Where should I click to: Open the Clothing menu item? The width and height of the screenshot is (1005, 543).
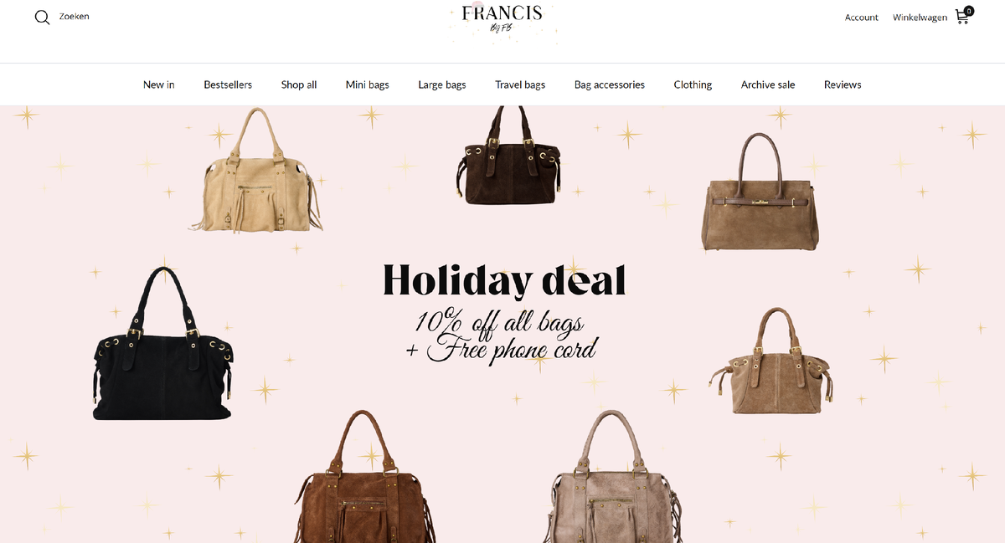click(693, 85)
